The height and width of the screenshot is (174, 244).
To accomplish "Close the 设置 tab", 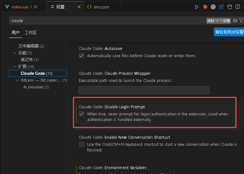I will (x=79, y=7).
